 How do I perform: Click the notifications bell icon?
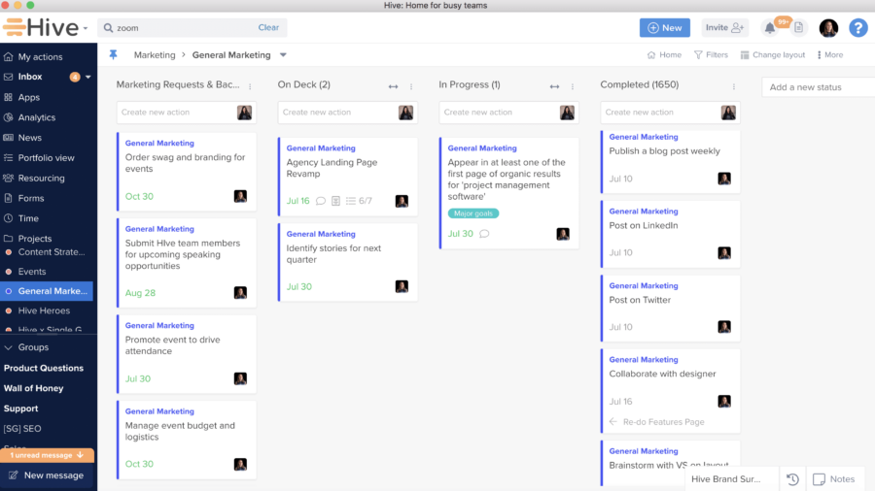(x=770, y=28)
